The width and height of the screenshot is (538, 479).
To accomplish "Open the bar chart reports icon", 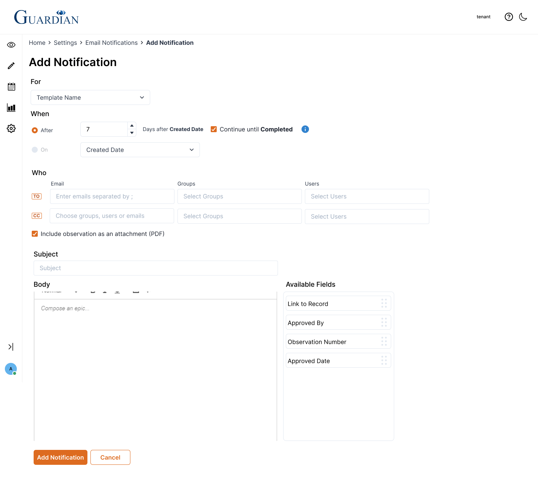I will click(x=11, y=108).
